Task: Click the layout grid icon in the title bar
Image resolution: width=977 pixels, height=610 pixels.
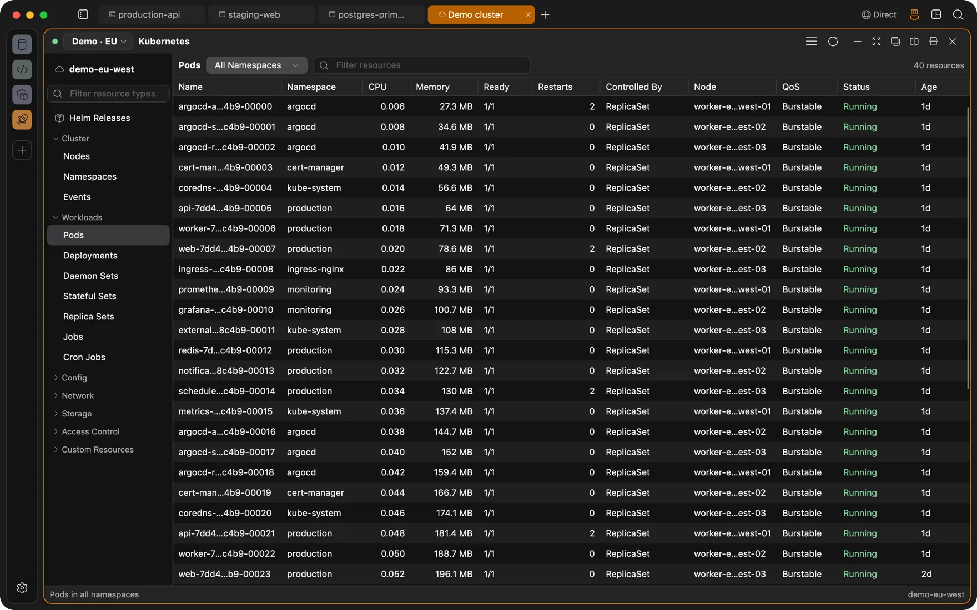Action: click(936, 14)
